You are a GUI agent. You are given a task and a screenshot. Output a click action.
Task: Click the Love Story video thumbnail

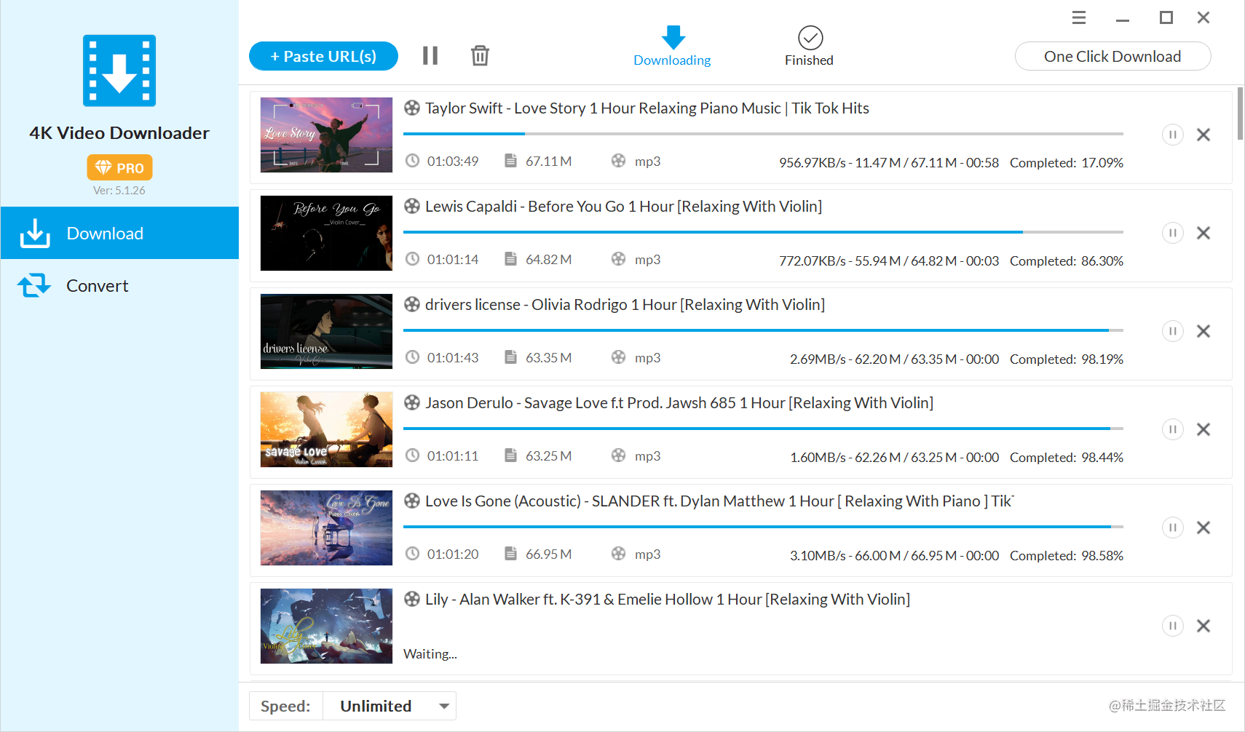[326, 135]
